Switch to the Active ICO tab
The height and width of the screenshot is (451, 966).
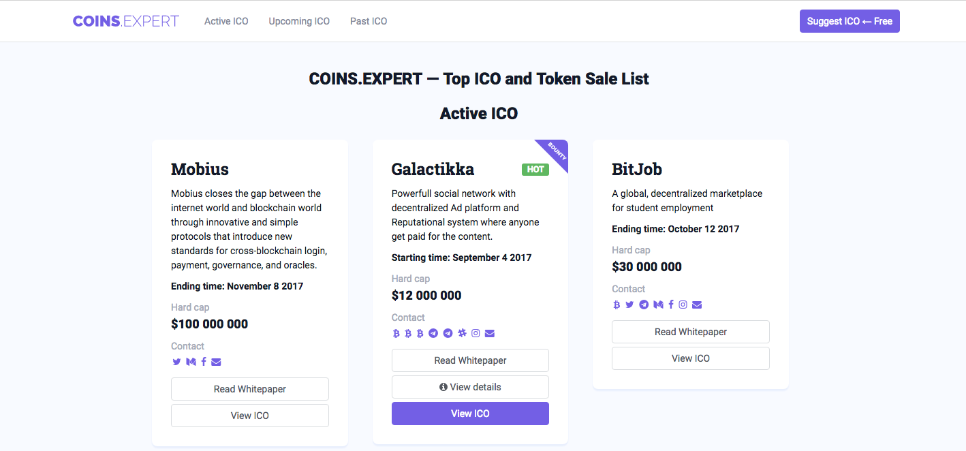click(x=226, y=21)
